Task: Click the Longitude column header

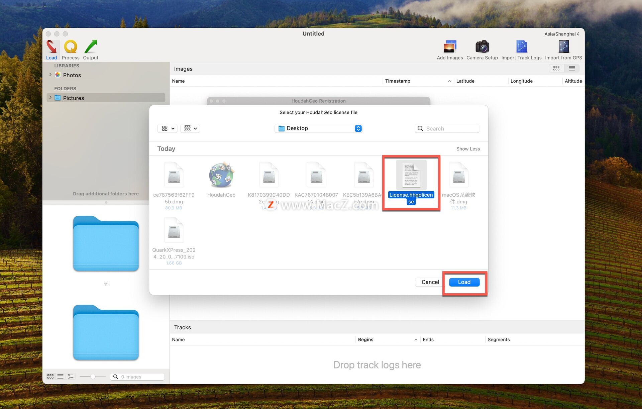Action: 535,81
